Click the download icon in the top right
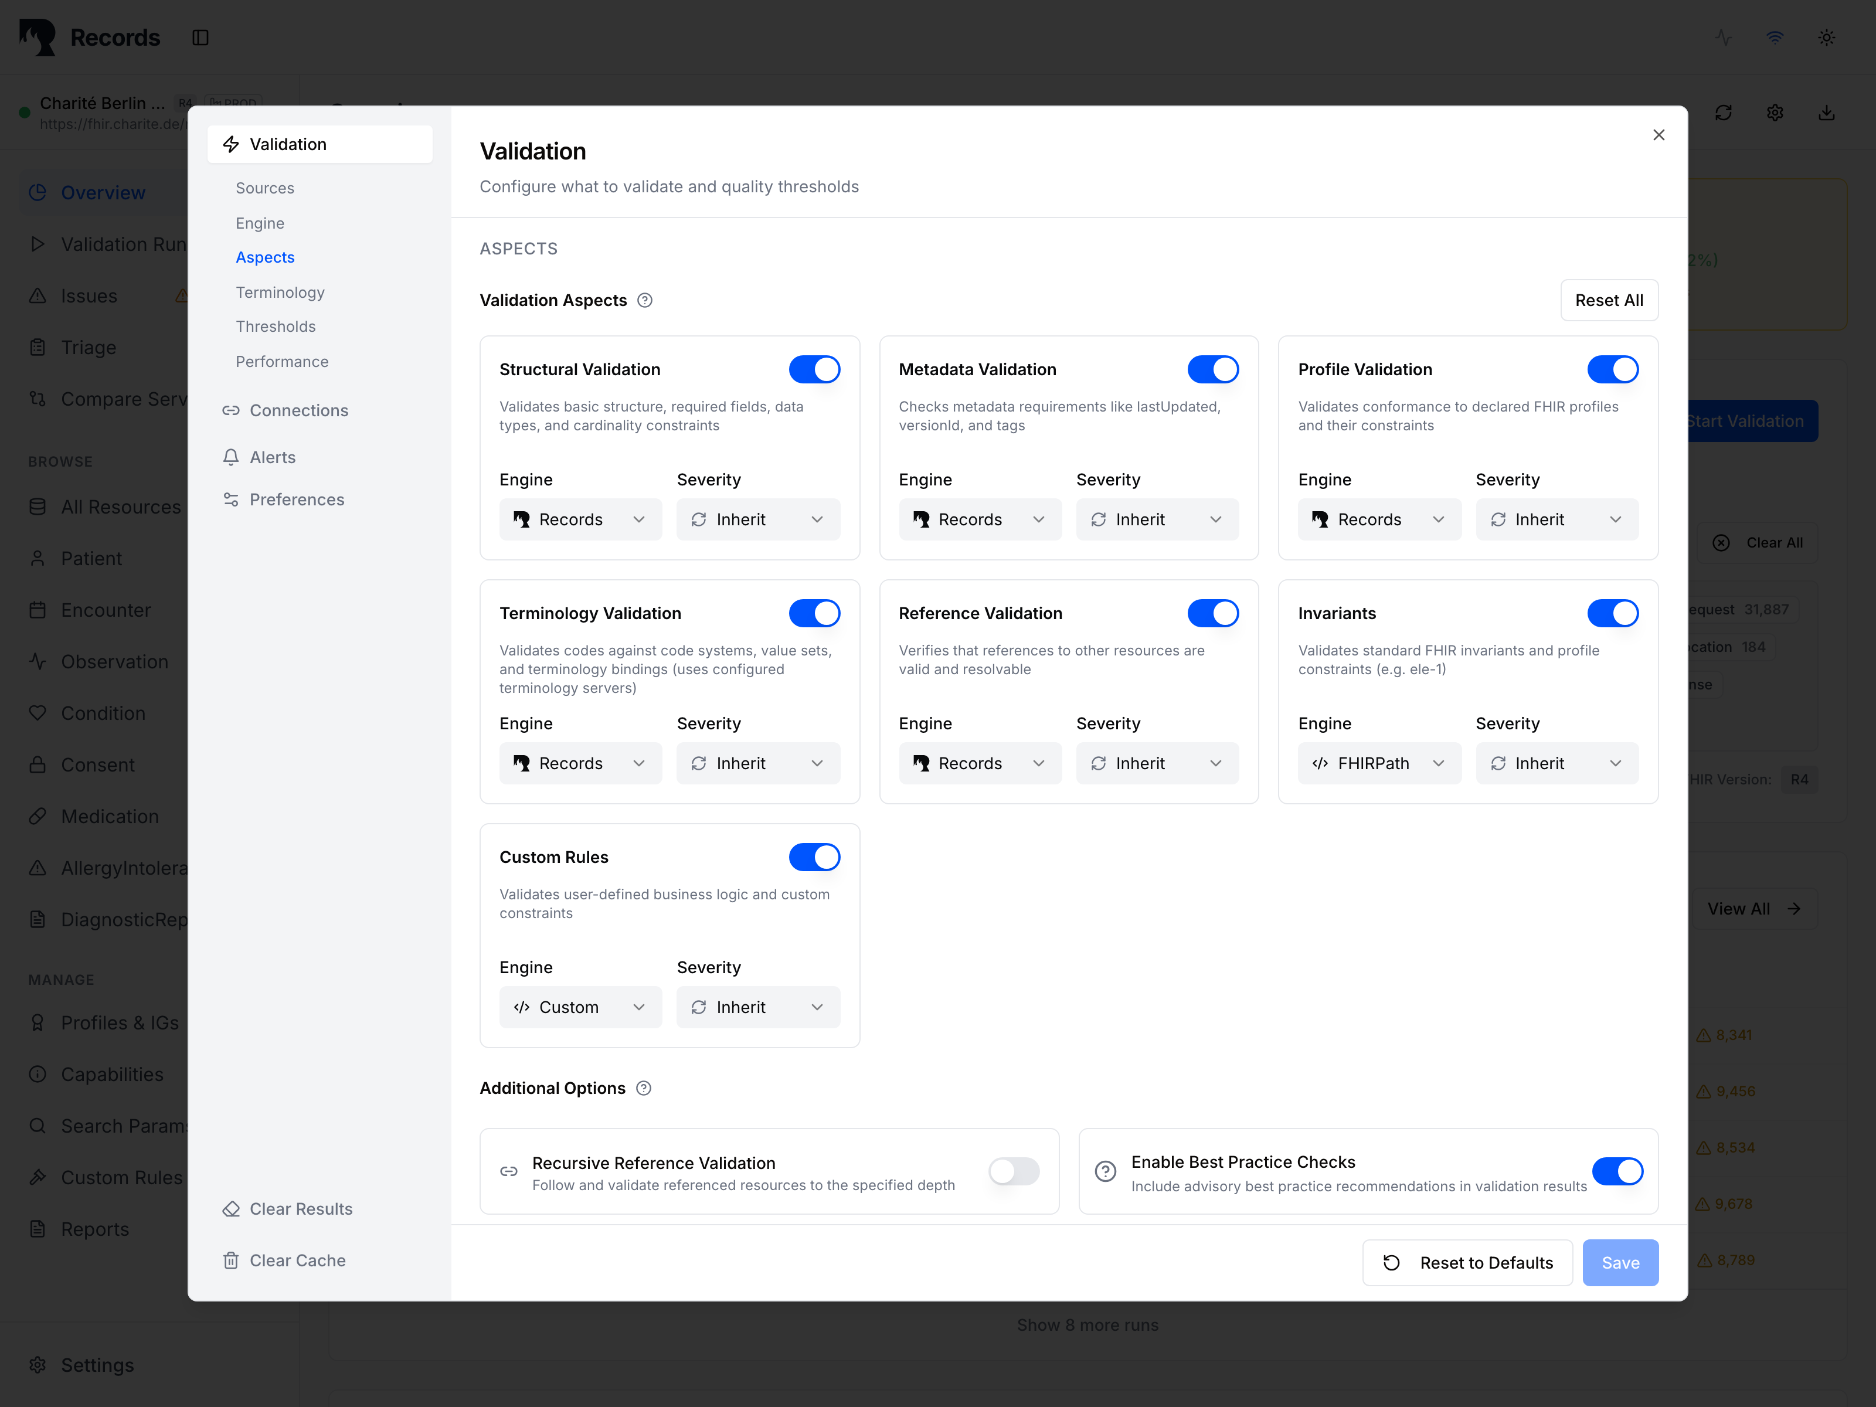The height and width of the screenshot is (1407, 1876). [x=1826, y=113]
